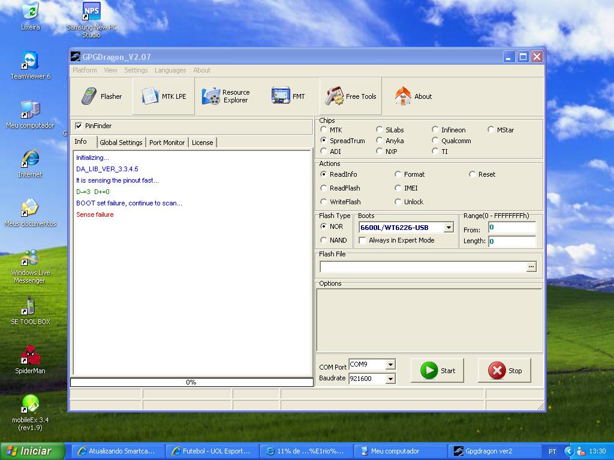Open Windows Live Messenger shortcut

pyautogui.click(x=30, y=267)
